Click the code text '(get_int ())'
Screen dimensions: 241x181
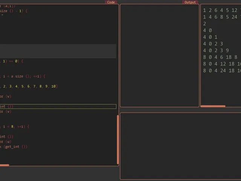[15, 147]
